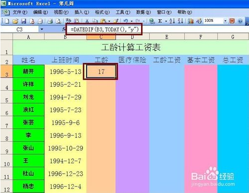249x193 pixels.
Task: Paste with the clipboard icon
Action: [103, 21]
